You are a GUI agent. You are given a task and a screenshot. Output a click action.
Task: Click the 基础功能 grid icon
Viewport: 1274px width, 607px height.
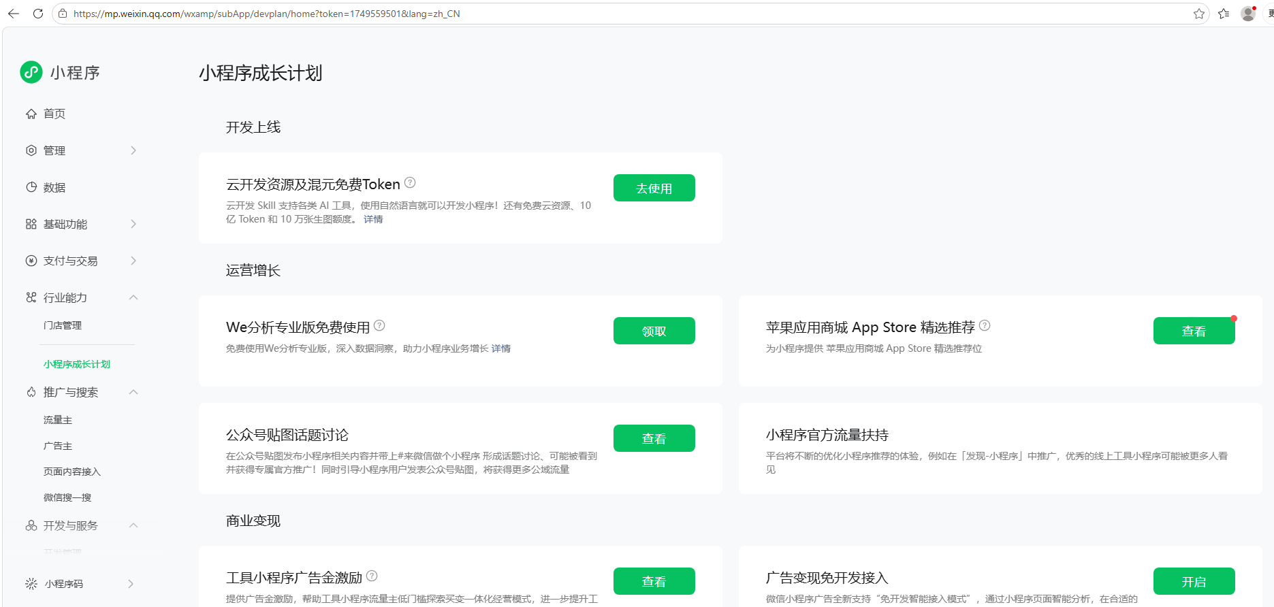(31, 224)
